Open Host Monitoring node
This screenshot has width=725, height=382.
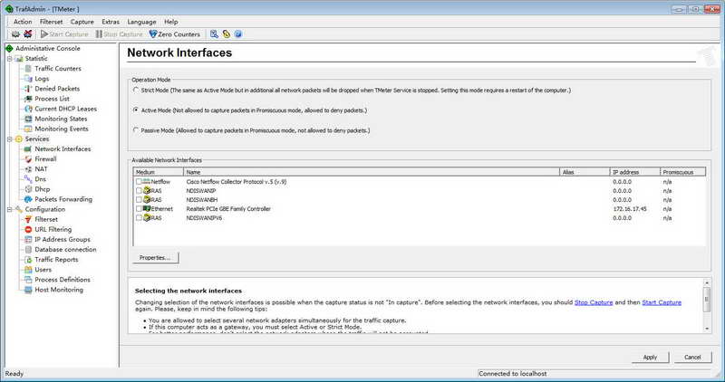click(x=59, y=290)
